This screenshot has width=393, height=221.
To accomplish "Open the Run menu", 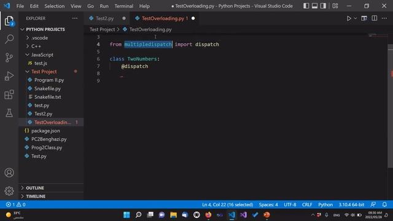I will pyautogui.click(x=104, y=6).
